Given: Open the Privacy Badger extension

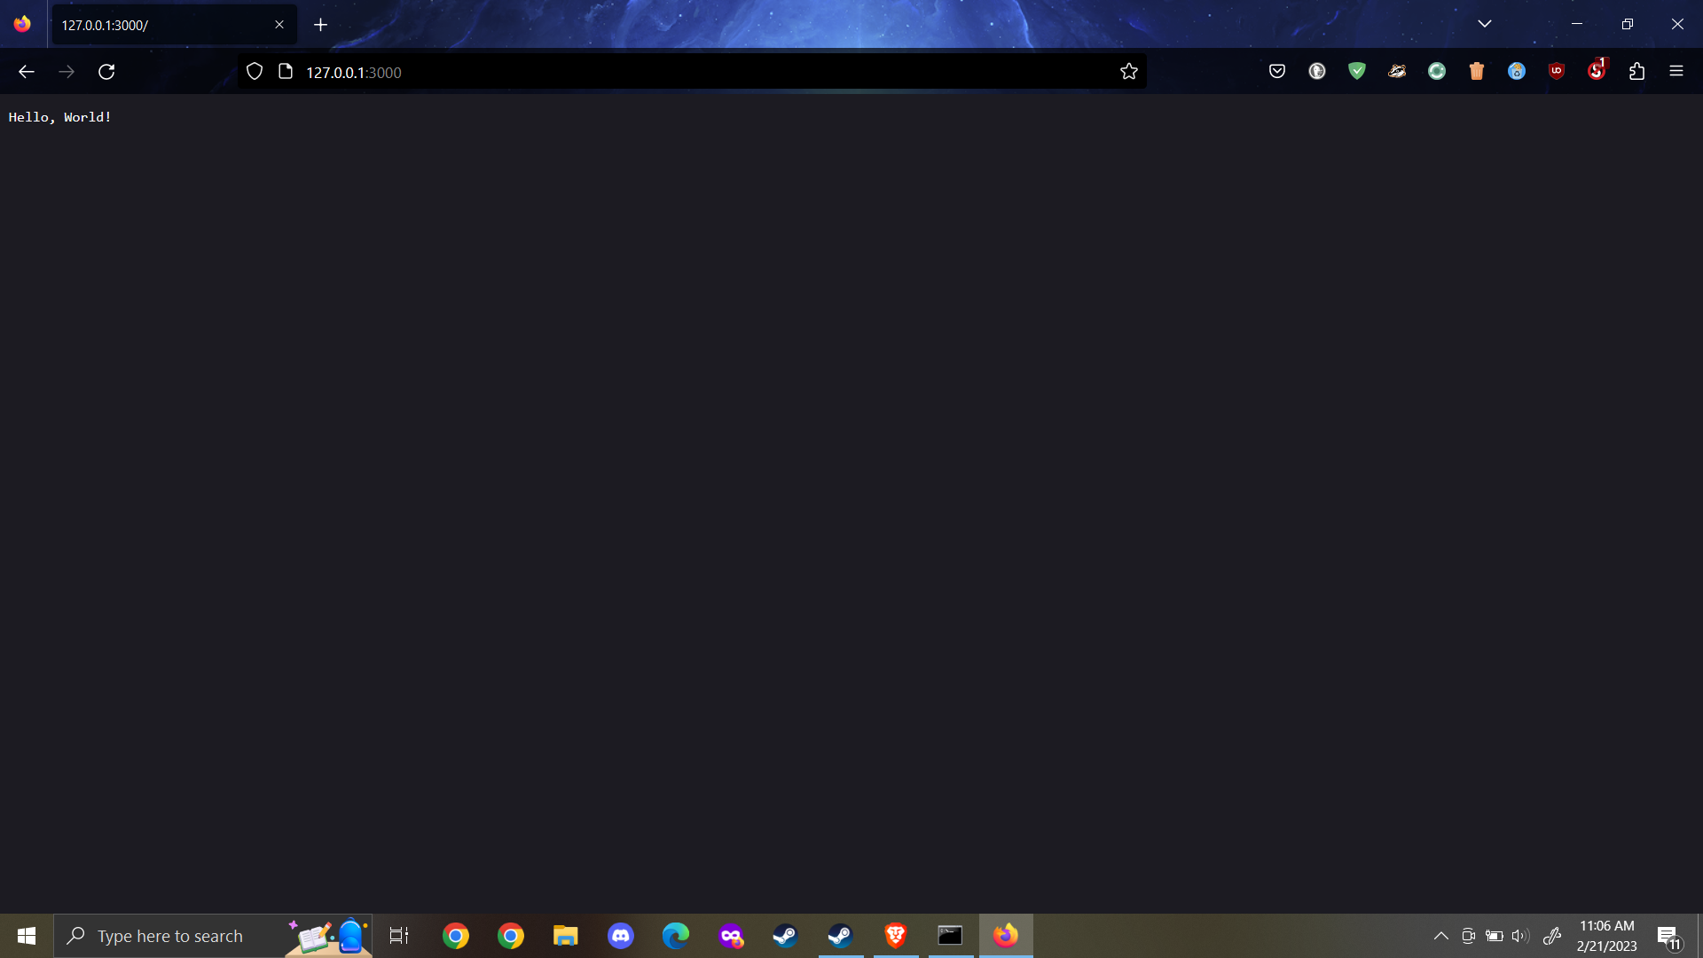Looking at the screenshot, I should coord(1397,71).
